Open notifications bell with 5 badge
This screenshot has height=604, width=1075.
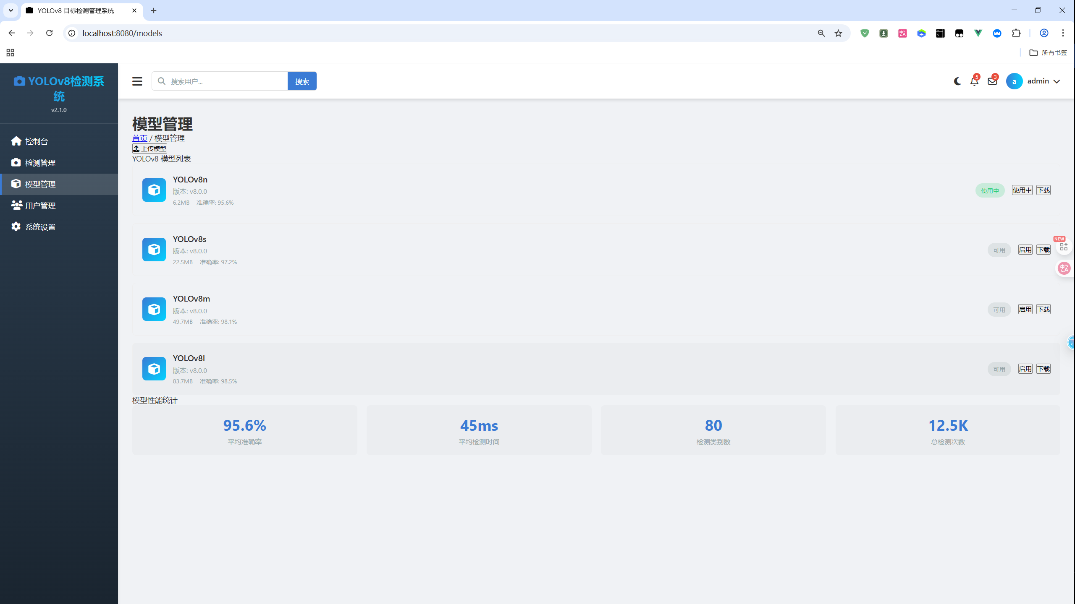pyautogui.click(x=974, y=81)
